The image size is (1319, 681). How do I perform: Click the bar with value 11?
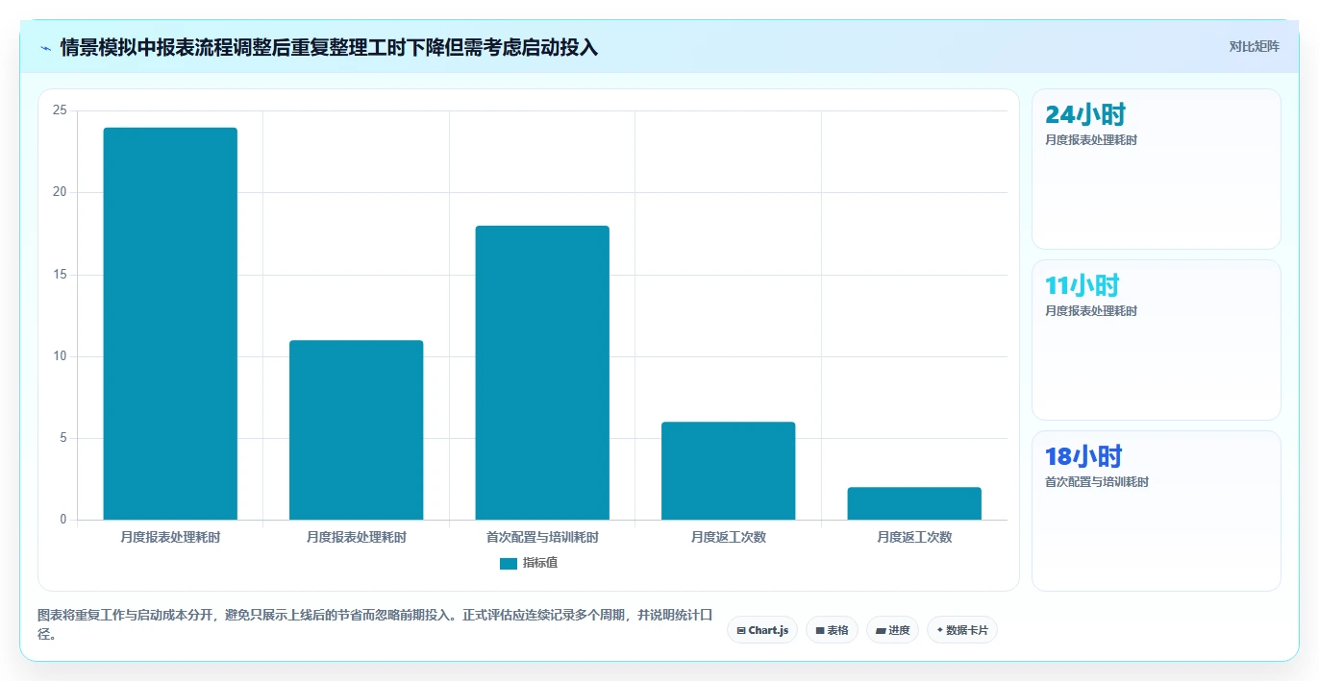(x=356, y=430)
